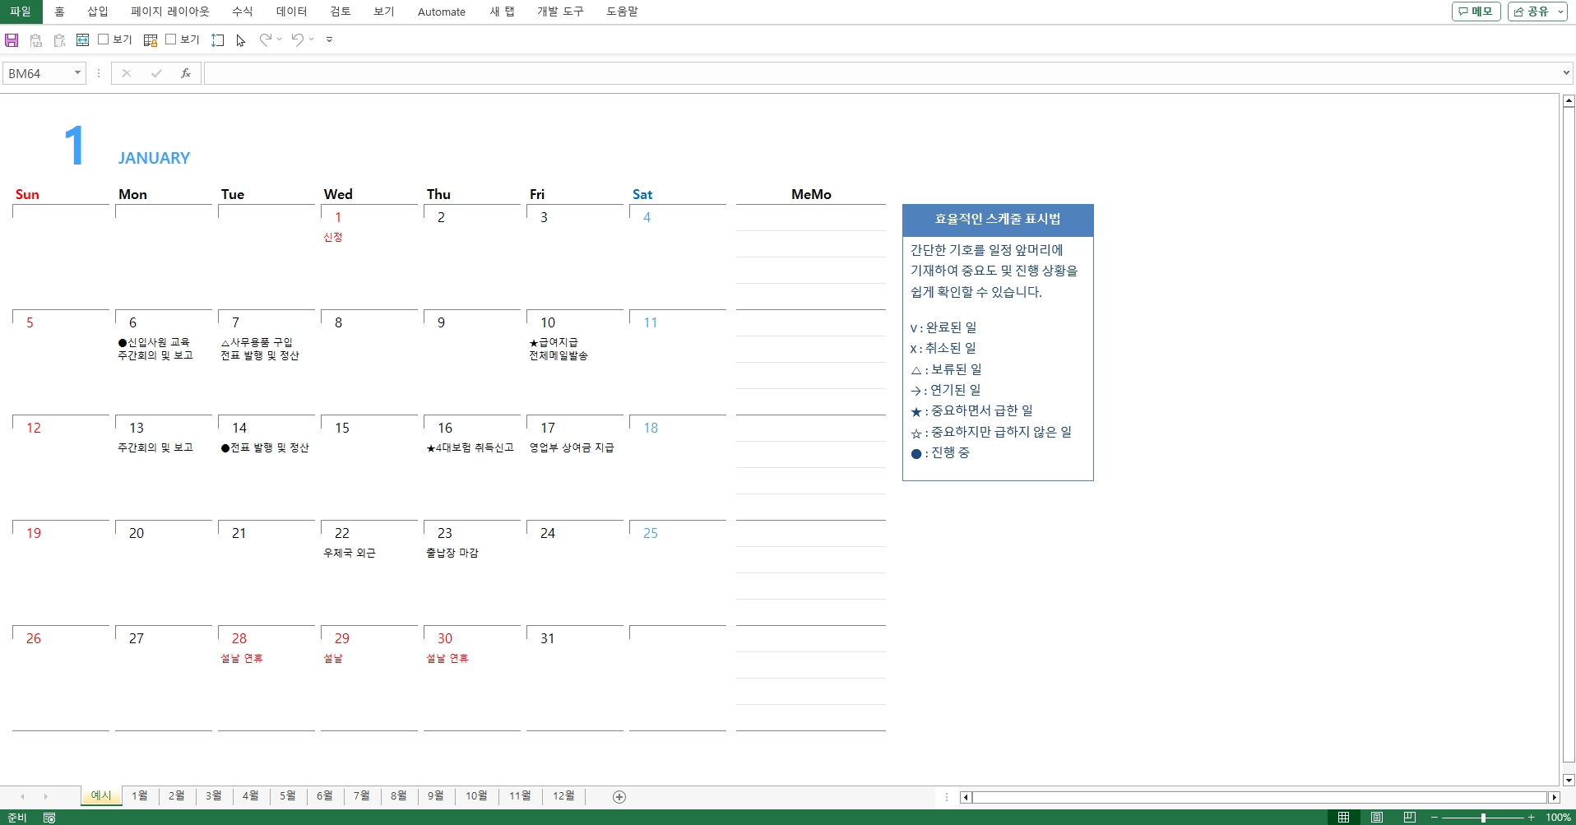Activate the Select Objects arrow tool
This screenshot has height=825, width=1576.
240,39
